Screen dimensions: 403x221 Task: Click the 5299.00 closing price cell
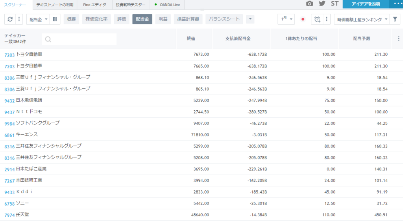(x=201, y=146)
